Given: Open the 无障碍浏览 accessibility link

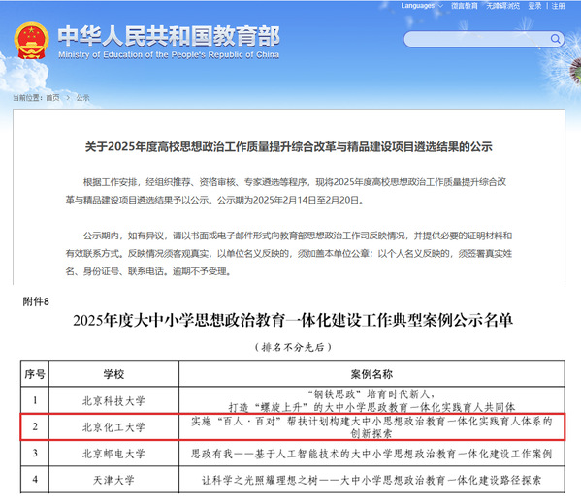Looking at the screenshot, I should pyautogui.click(x=502, y=6).
